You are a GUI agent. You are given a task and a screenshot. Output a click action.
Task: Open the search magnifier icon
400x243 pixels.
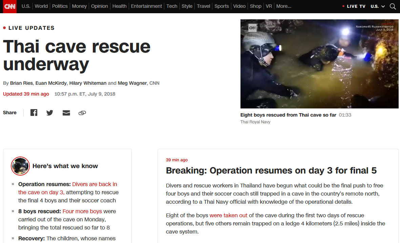(393, 6)
